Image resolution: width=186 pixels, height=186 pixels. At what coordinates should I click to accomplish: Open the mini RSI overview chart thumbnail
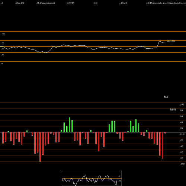pos(92,178)
